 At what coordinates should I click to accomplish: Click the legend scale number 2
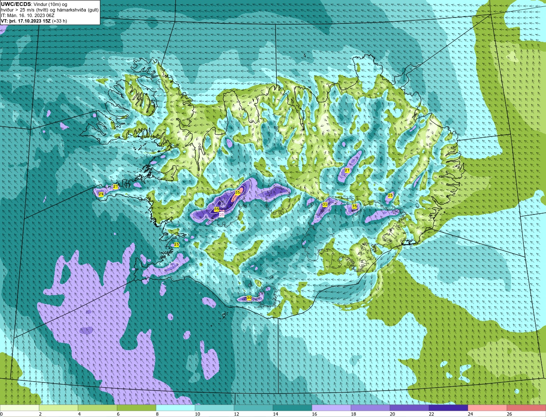(40, 414)
